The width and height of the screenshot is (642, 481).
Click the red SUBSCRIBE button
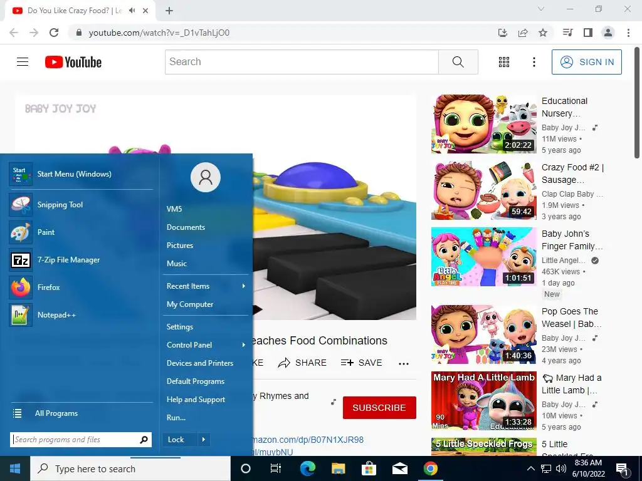tap(379, 408)
